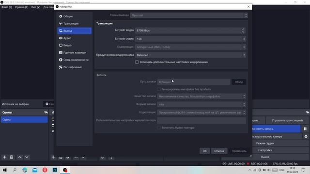Viewport: 310px width, 174px height.
Task: Click the controls dock pop-out icon
Action: 307,113
